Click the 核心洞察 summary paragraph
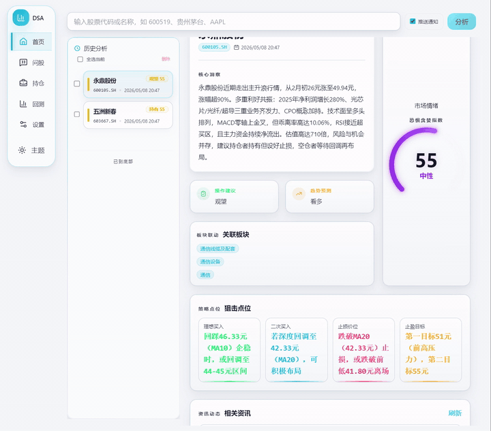 click(281, 122)
